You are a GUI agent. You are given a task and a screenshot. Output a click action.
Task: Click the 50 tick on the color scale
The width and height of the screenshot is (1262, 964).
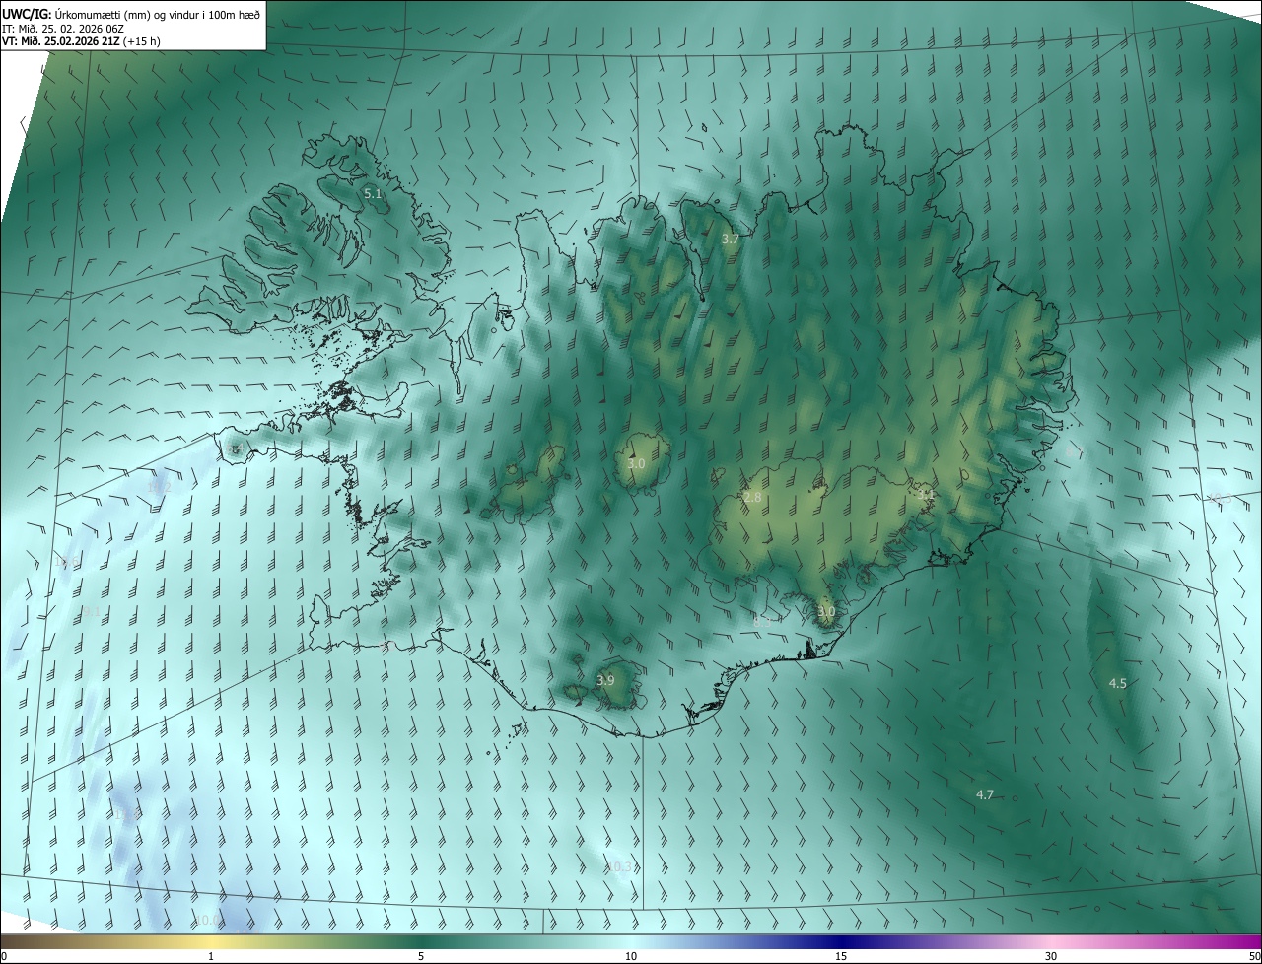tap(1254, 956)
